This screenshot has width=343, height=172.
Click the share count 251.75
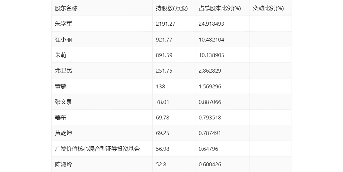coord(164,70)
